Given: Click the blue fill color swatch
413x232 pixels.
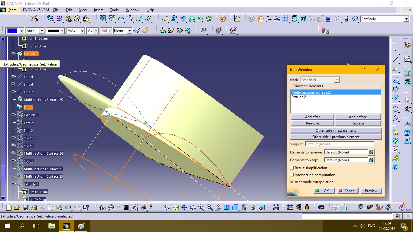Looking at the screenshot, I should coord(12,31).
